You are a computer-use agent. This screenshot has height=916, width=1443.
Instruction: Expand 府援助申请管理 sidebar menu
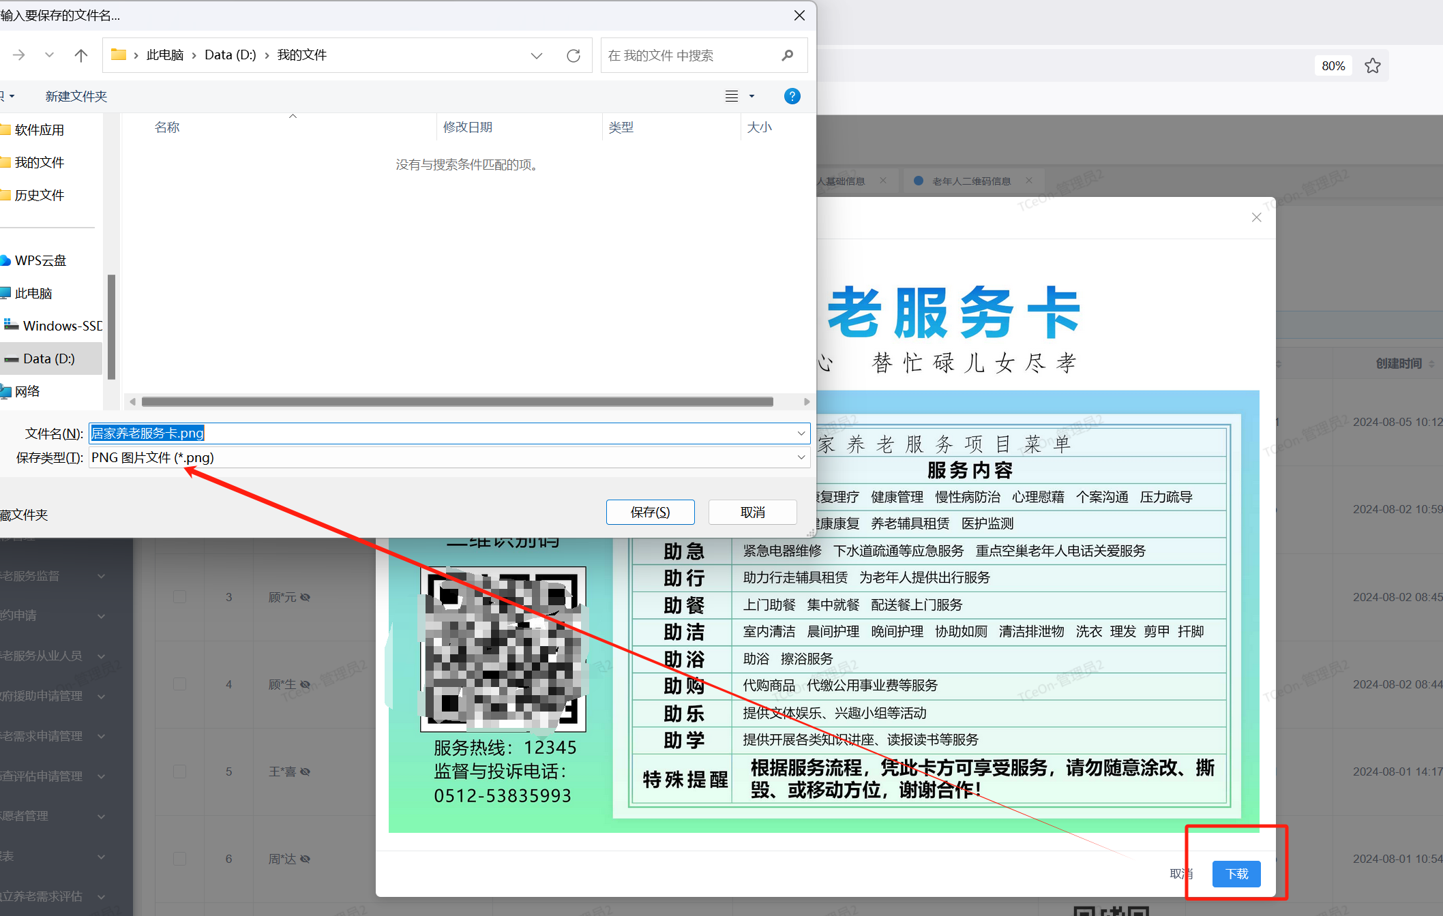point(55,697)
